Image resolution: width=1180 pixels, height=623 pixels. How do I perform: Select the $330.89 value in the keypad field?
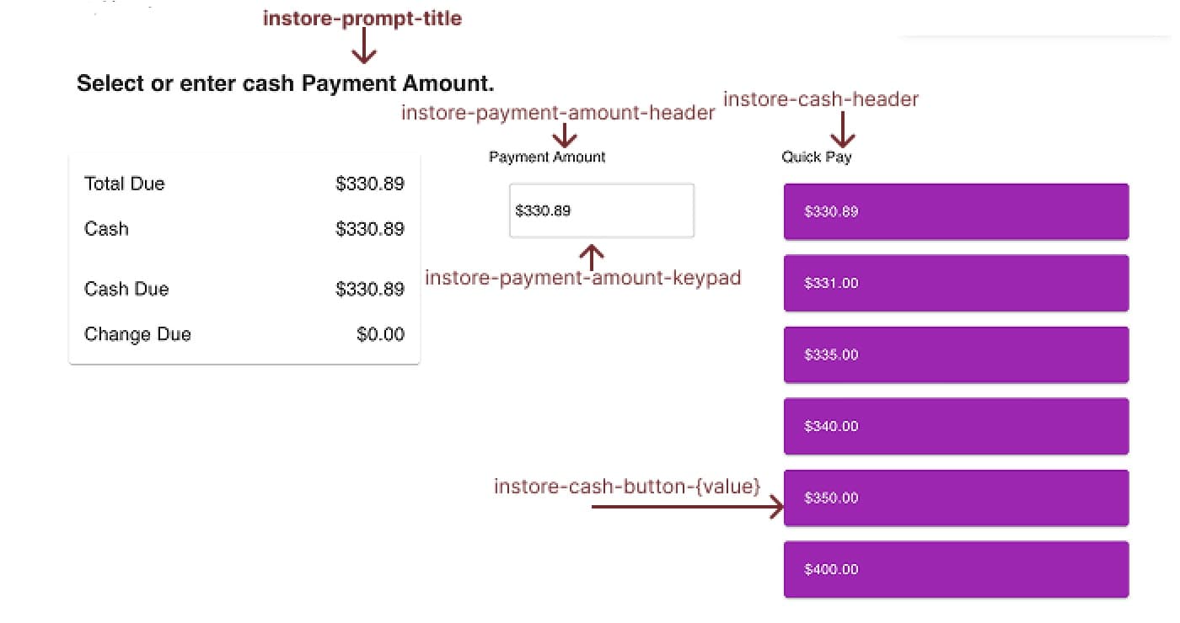coord(542,210)
